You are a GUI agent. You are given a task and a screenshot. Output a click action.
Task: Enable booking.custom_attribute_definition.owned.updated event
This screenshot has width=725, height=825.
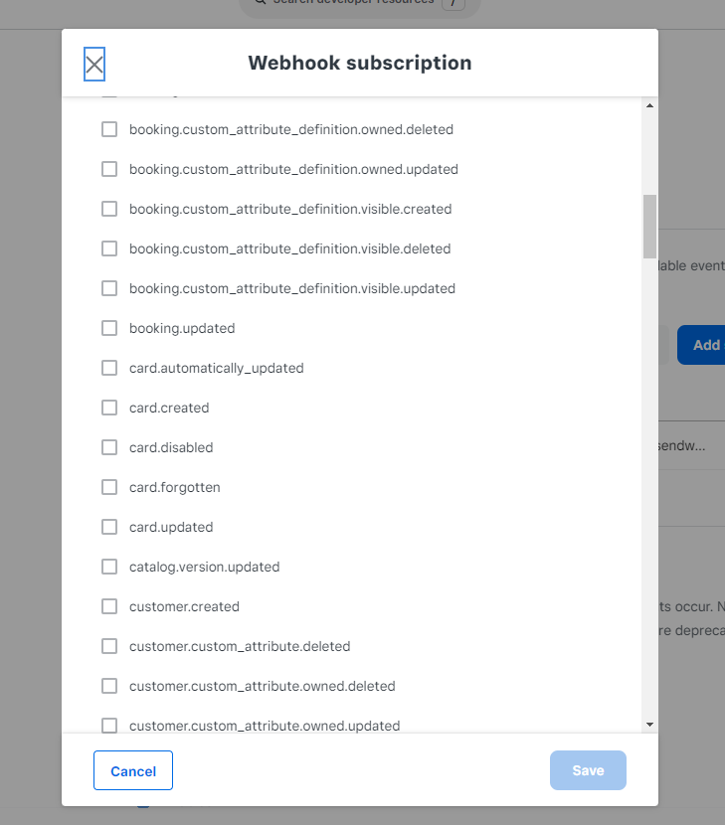[109, 169]
